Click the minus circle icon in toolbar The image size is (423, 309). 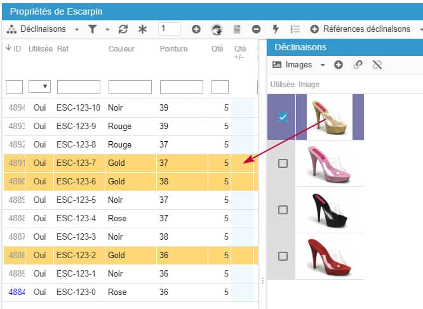[x=256, y=29]
